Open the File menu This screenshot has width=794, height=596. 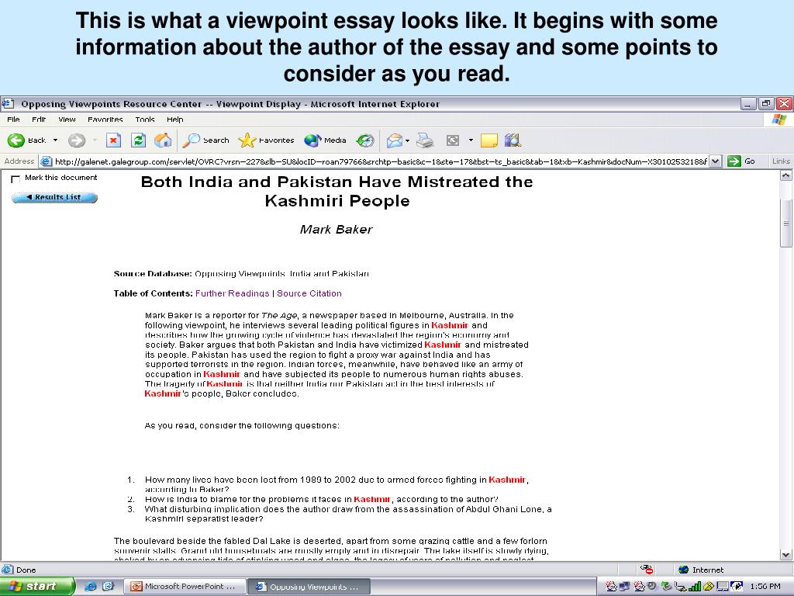click(x=14, y=120)
